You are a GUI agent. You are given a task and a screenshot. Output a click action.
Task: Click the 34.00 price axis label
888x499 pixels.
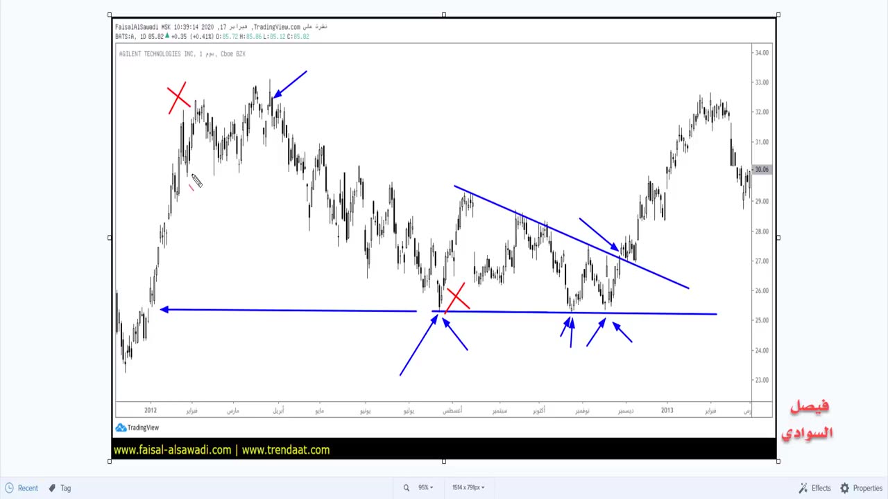pyautogui.click(x=762, y=53)
